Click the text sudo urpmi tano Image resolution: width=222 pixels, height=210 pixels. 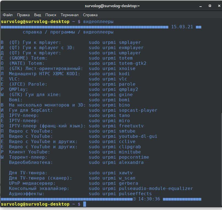coord(109,116)
